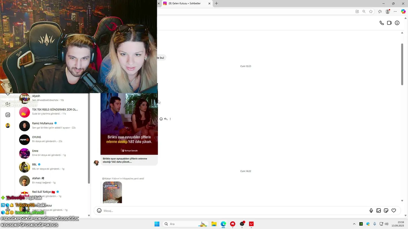Click scroll down arrow of conversation pane
Viewport: 408px width, 229px height.
402,201
